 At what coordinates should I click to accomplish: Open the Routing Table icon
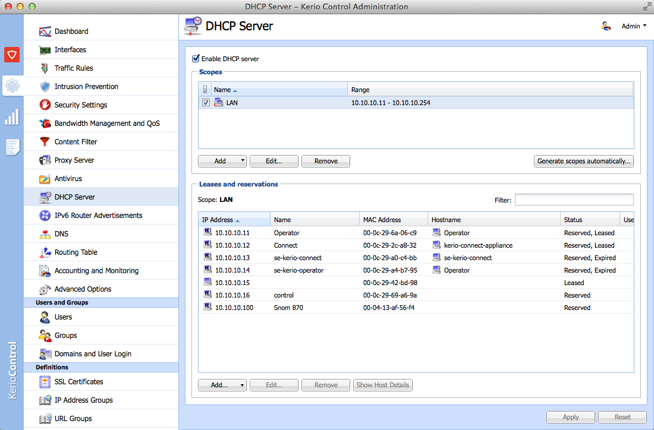pyautogui.click(x=45, y=252)
